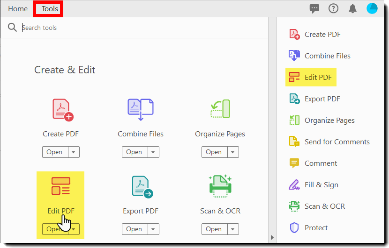Viewport: 389px width, 248px height.
Task: Open the Combine Files tool with its Open button
Action: (135, 152)
